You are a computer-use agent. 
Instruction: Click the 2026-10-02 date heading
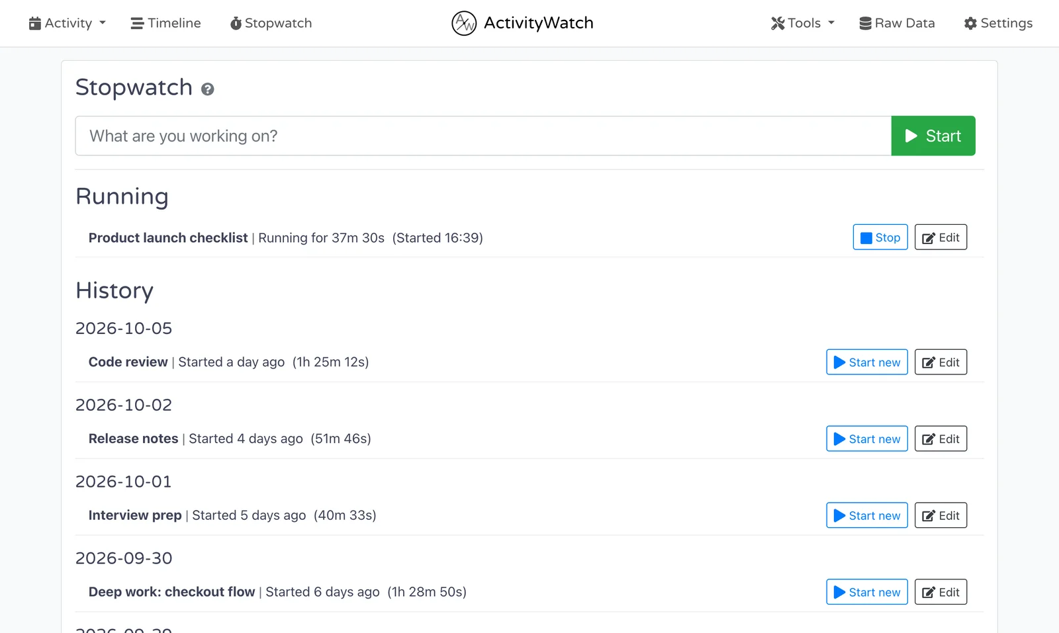pyautogui.click(x=124, y=405)
